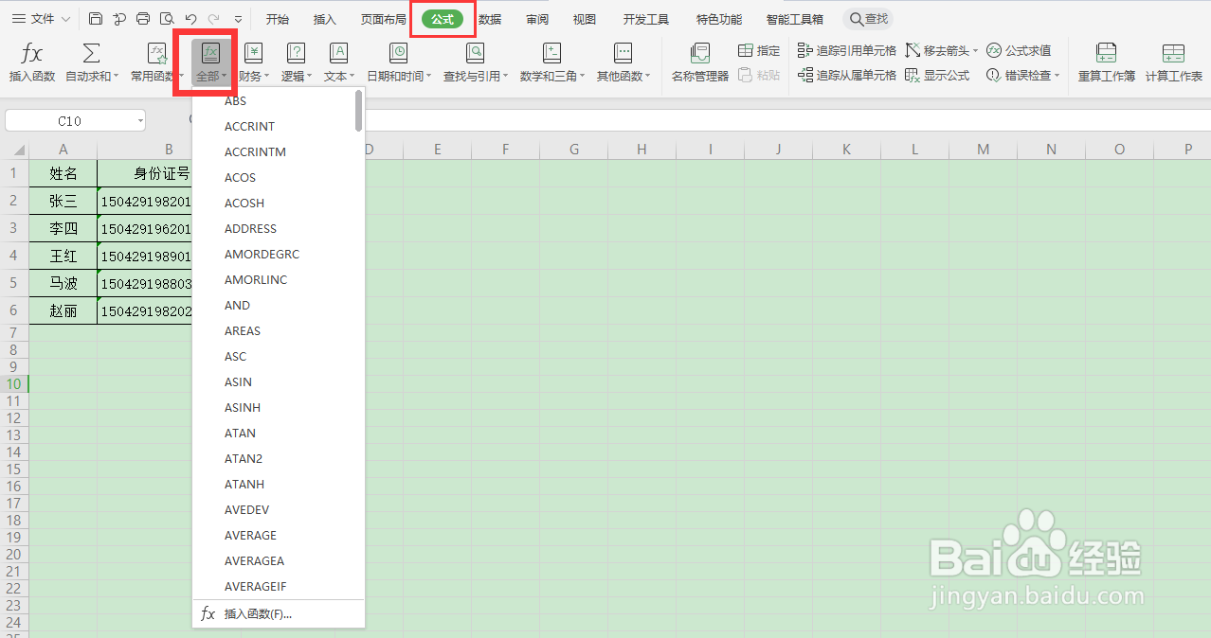Open the Text (文本) functions icon

click(x=338, y=53)
